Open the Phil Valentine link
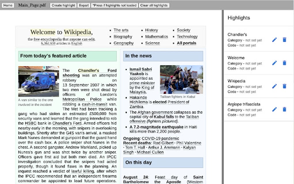The image size is (294, 184). (189, 143)
